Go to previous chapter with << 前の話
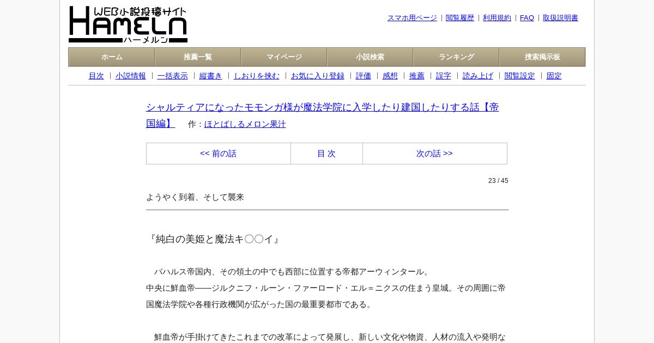This screenshot has width=654, height=343. point(218,154)
